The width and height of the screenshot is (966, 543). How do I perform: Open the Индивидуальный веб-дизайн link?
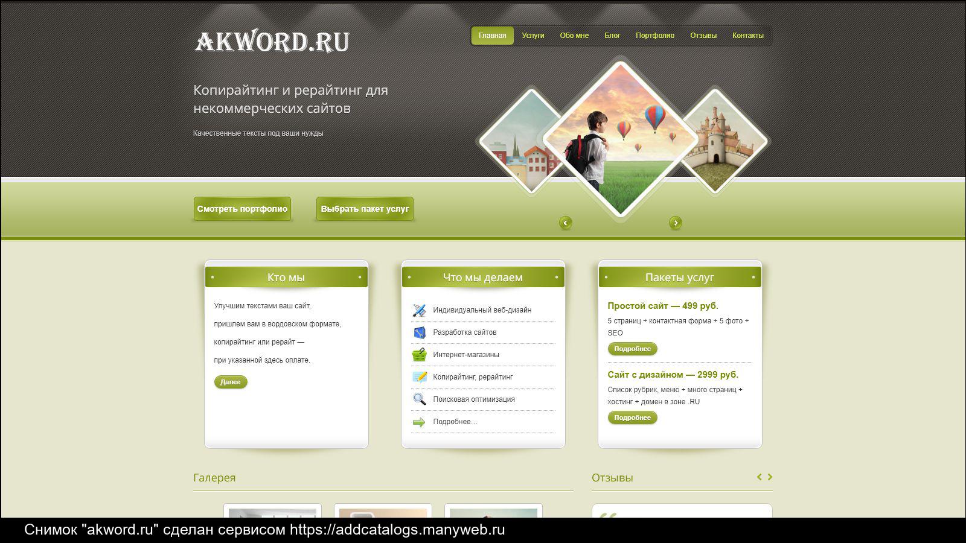tap(482, 310)
